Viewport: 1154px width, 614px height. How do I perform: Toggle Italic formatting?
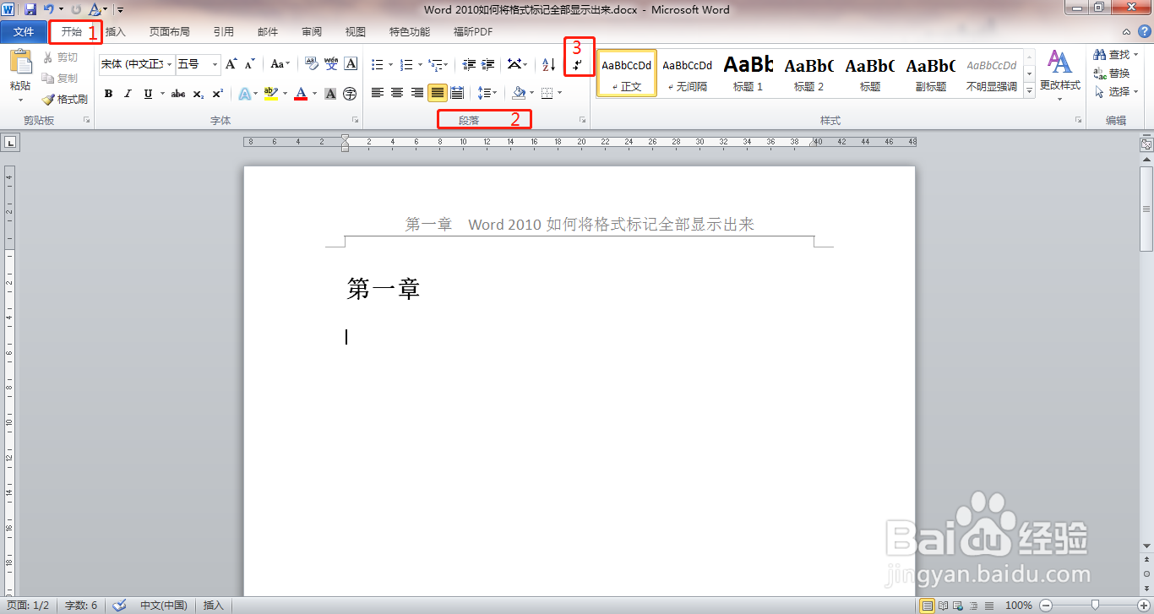coord(128,94)
